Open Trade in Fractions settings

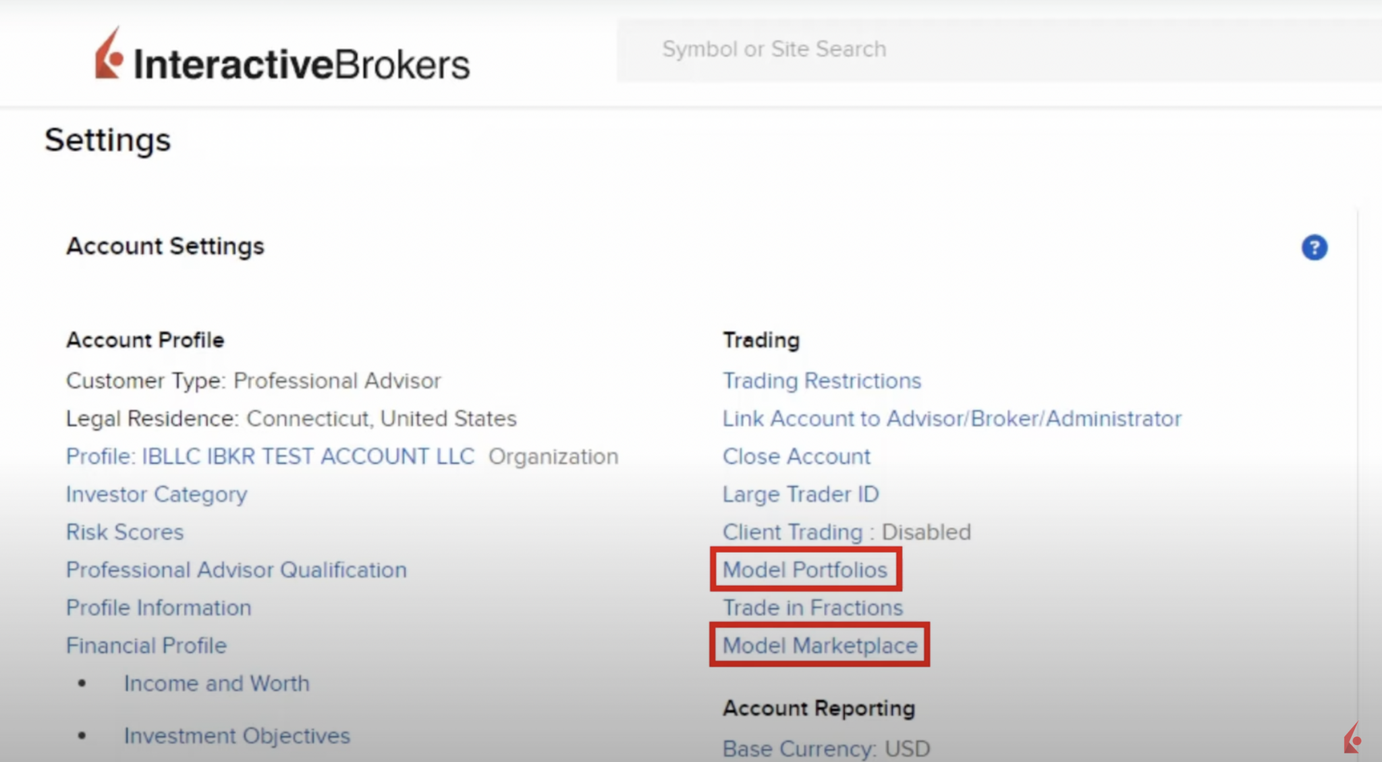812,607
